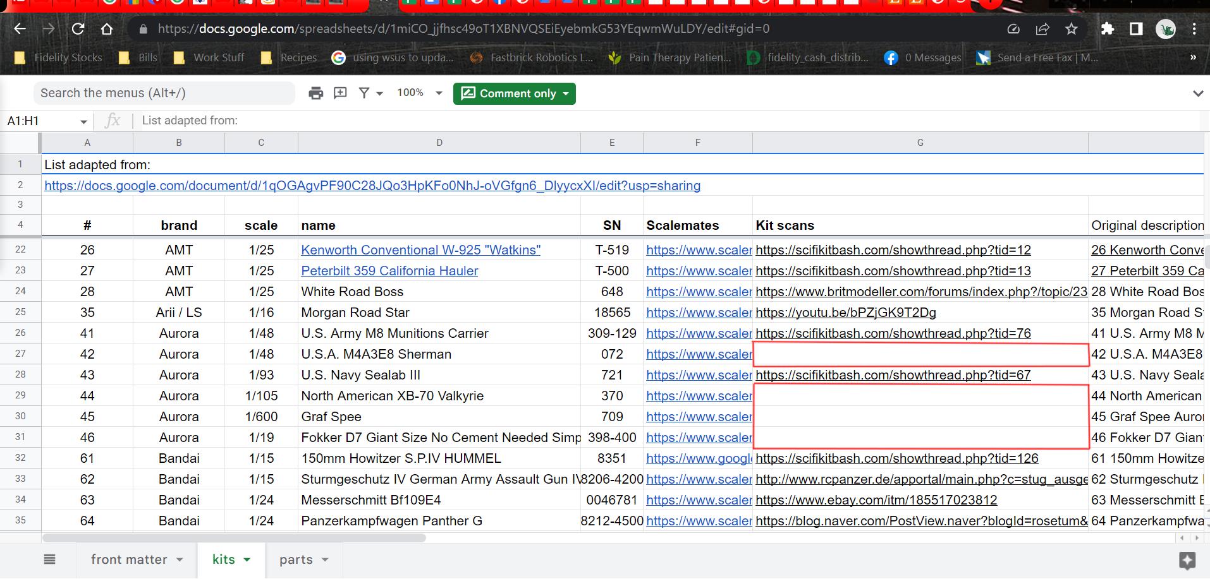
Task: Print the spreadsheet
Action: pos(315,93)
